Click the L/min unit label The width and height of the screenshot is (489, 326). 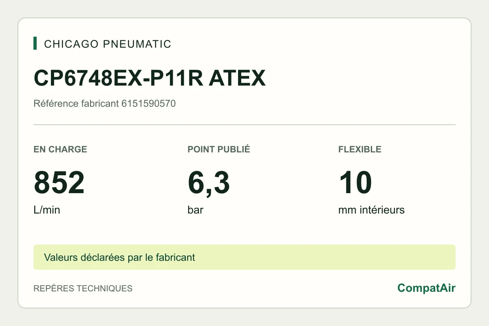[x=46, y=210]
